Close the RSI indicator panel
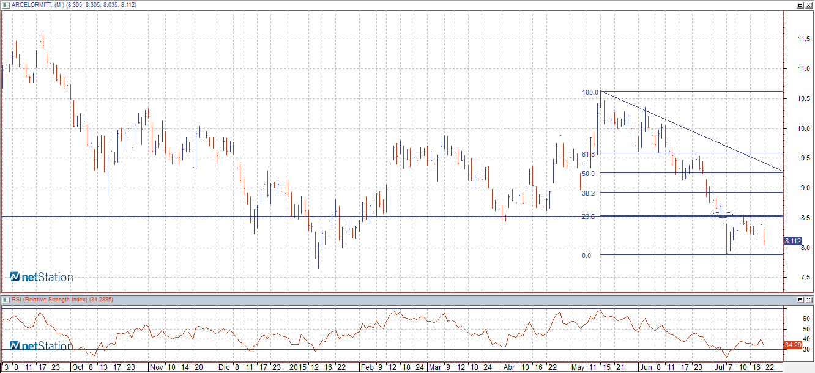This screenshot has height=373, width=815. (x=809, y=300)
